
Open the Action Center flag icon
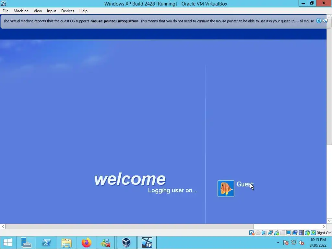click(286, 243)
